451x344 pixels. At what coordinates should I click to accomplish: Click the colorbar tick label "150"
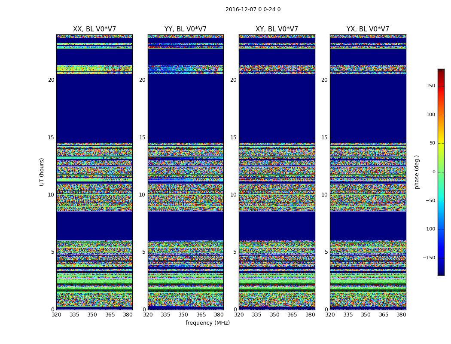[x=430, y=86]
